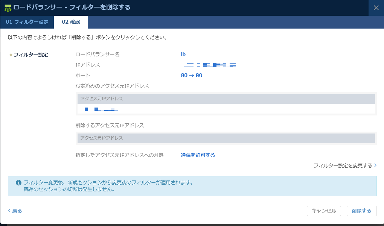Select the 02 確認 tab

coord(71,22)
